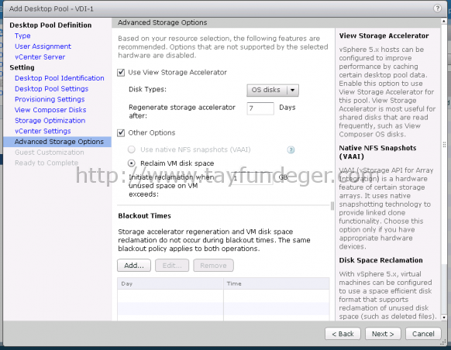Select Use native NFS snapshots radio button
Image resolution: width=451 pixels, height=350 pixels.
tap(132, 149)
